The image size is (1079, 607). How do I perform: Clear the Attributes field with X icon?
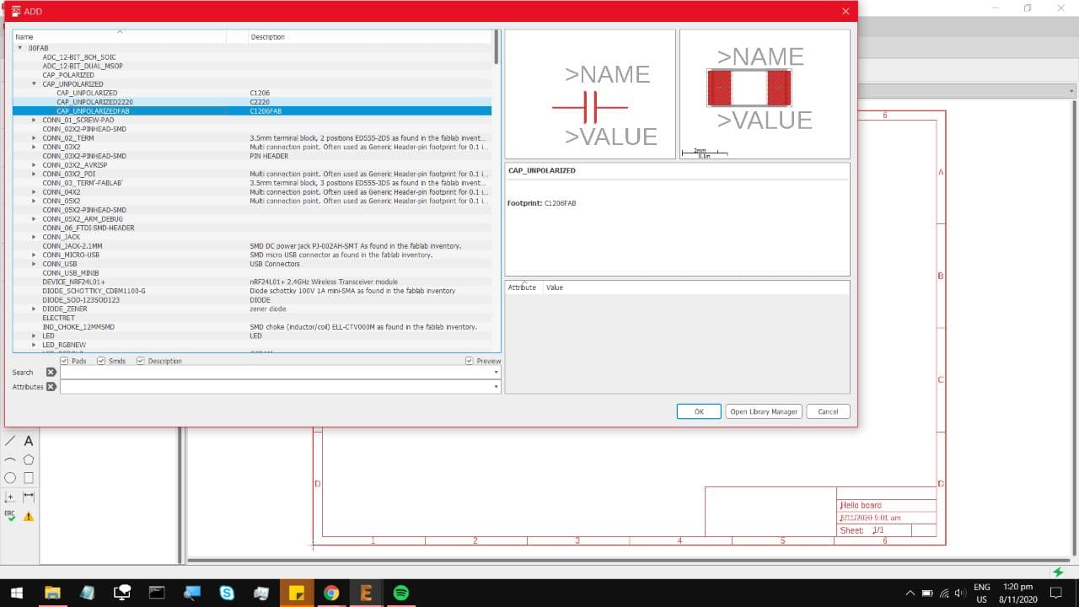coord(51,386)
